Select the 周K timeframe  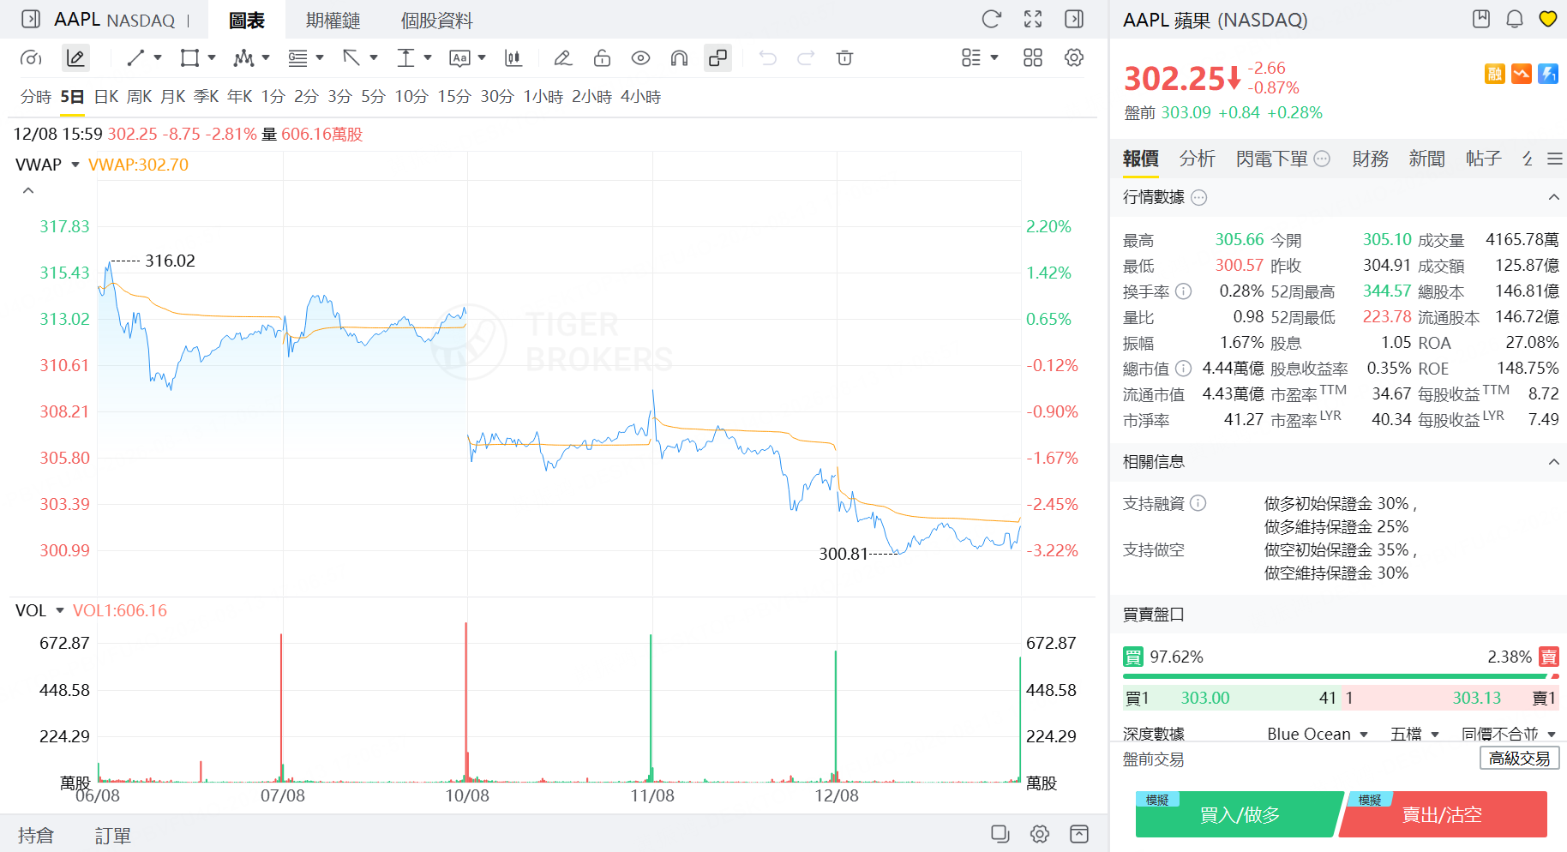pyautogui.click(x=140, y=97)
